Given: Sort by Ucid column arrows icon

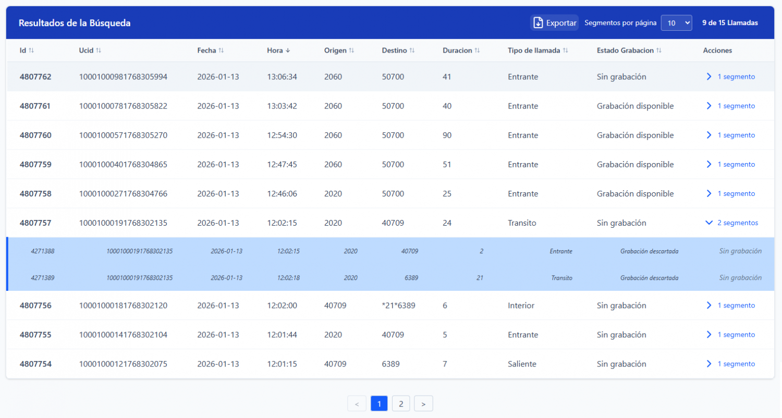Looking at the screenshot, I should (99, 51).
